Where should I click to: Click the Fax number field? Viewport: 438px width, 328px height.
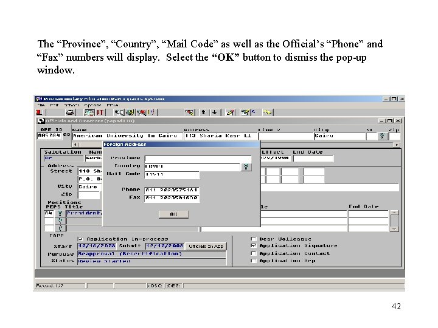click(172, 198)
